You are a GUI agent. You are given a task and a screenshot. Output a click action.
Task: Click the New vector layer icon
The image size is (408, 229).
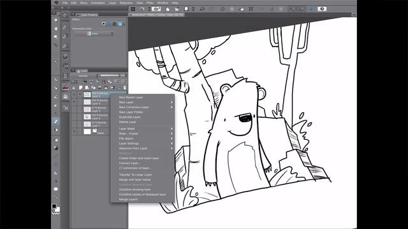click(87, 88)
